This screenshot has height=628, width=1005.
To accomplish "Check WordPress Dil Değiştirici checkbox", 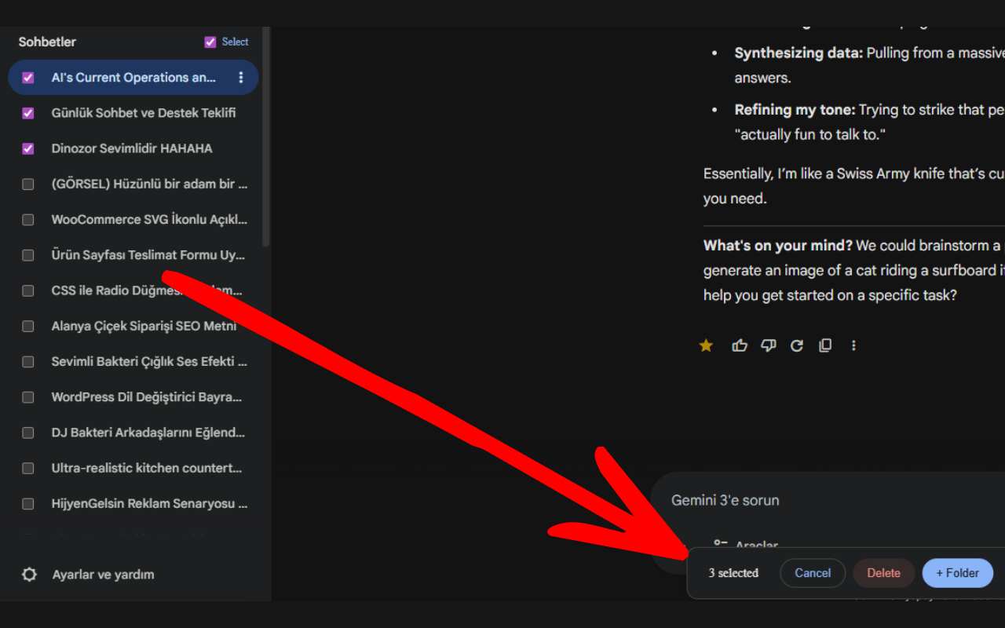I will click(28, 397).
